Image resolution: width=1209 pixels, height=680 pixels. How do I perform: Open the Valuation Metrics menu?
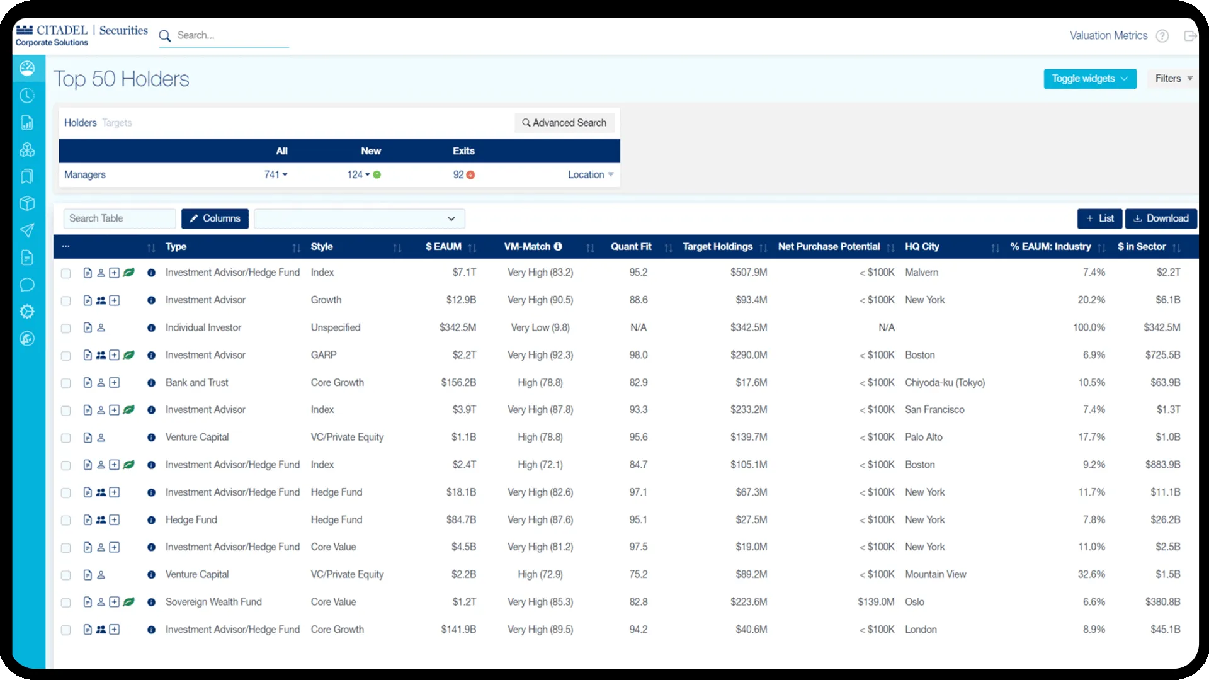click(1108, 35)
